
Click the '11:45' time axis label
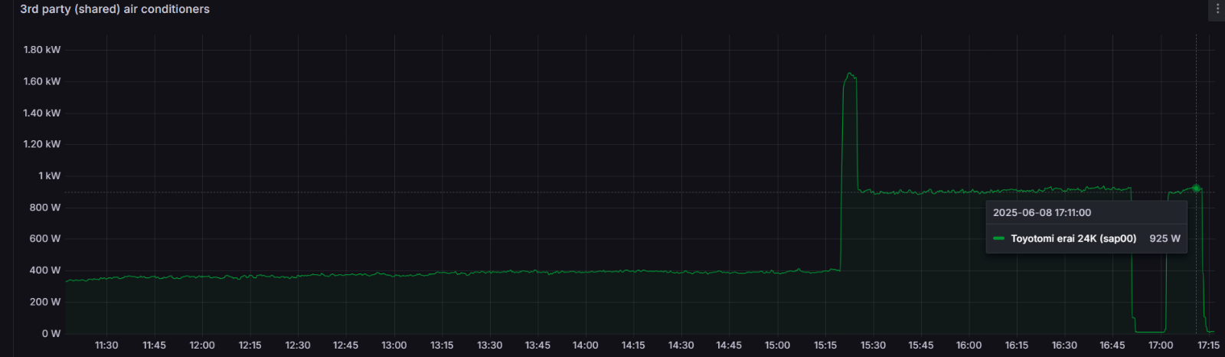154,346
